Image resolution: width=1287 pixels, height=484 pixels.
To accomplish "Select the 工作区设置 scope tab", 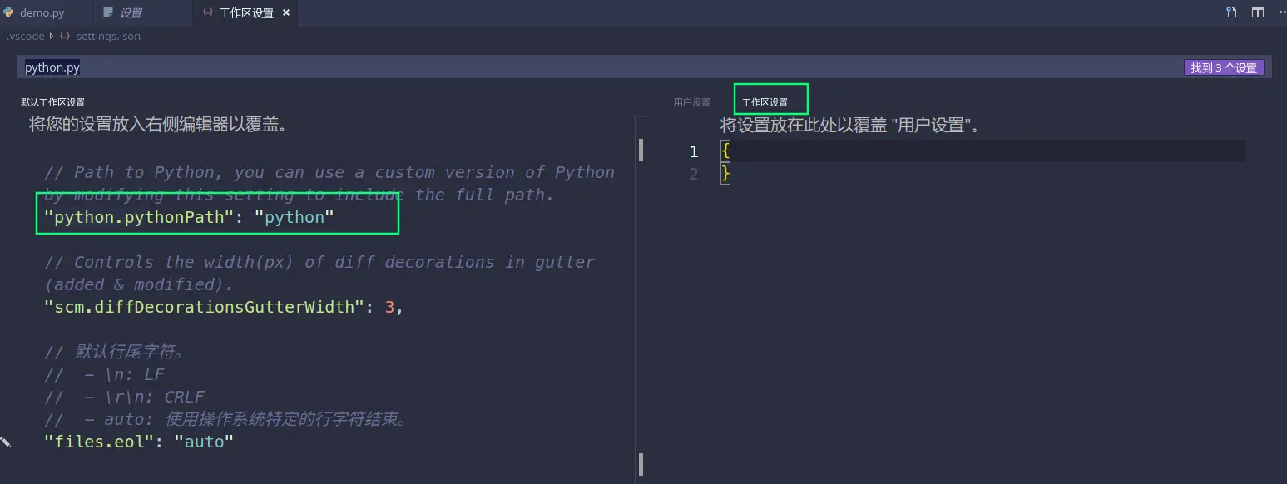I will [765, 102].
